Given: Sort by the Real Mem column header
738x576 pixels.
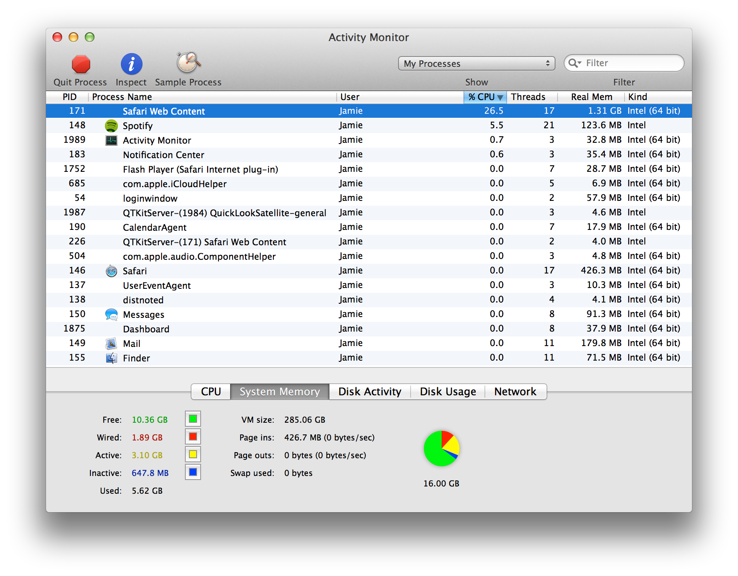Looking at the screenshot, I should click(591, 97).
